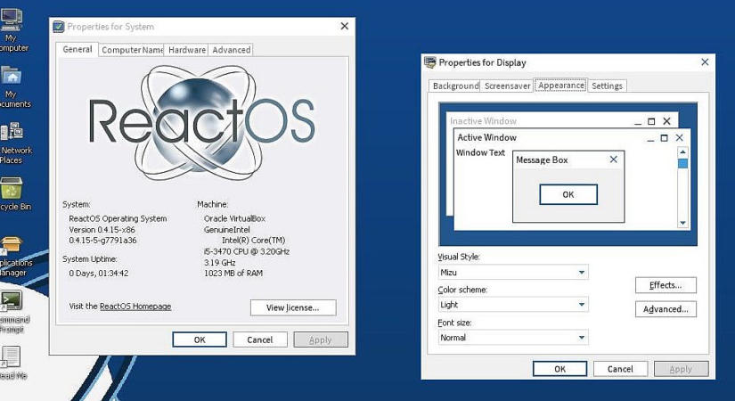This screenshot has height=401, width=735.
Task: Open the Advanced... appearance settings
Action: [666, 309]
